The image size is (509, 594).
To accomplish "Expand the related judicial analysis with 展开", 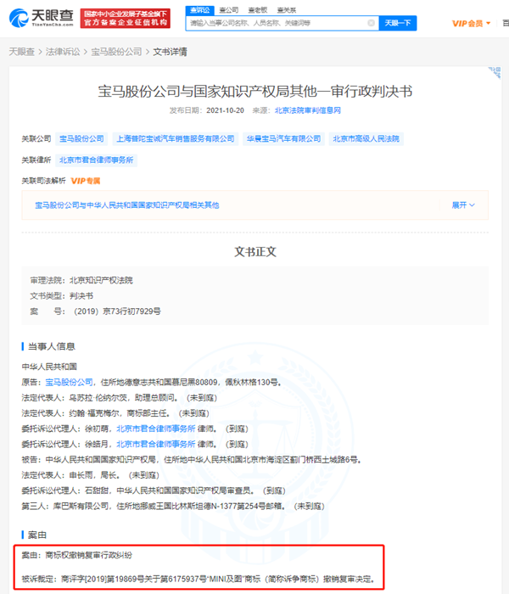I will coord(463,205).
